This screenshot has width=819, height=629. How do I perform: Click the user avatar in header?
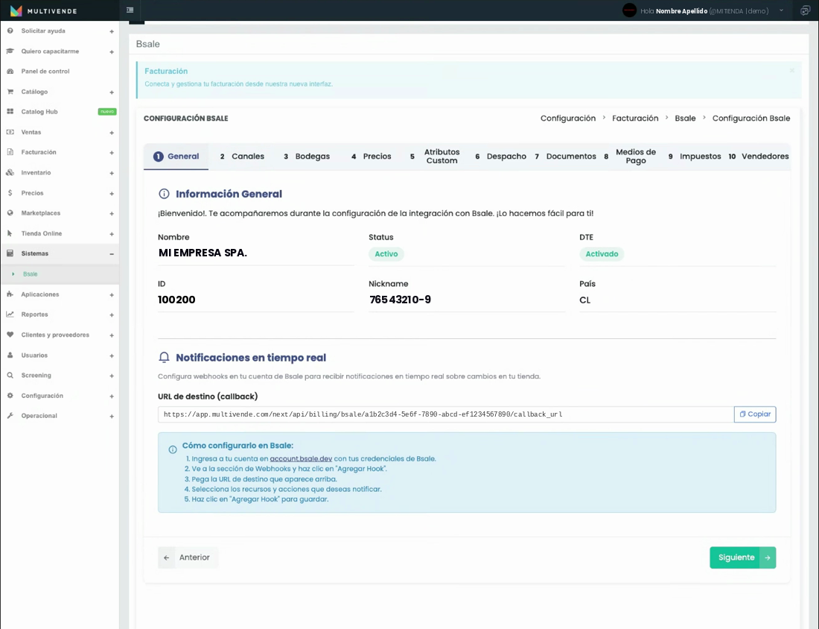[629, 10]
